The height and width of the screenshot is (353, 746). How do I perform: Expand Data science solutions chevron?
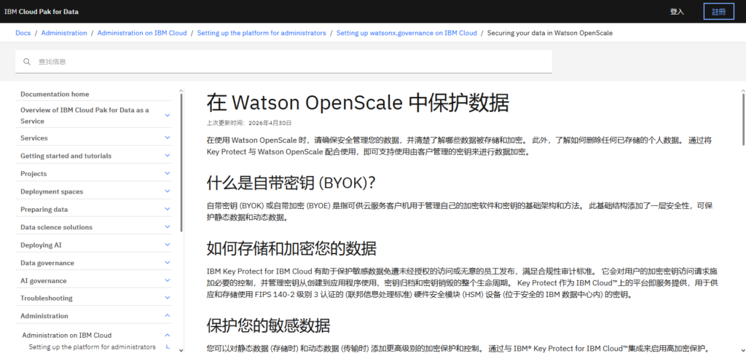[x=167, y=226]
